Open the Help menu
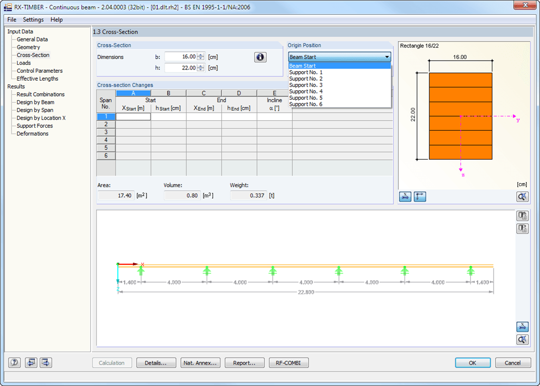 coord(56,20)
